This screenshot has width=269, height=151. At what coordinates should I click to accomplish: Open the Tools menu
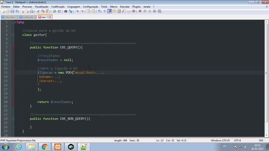104,7
